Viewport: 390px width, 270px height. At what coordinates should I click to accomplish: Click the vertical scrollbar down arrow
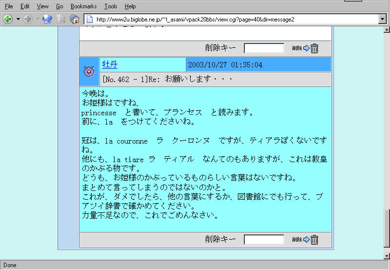pyautogui.click(x=387, y=256)
